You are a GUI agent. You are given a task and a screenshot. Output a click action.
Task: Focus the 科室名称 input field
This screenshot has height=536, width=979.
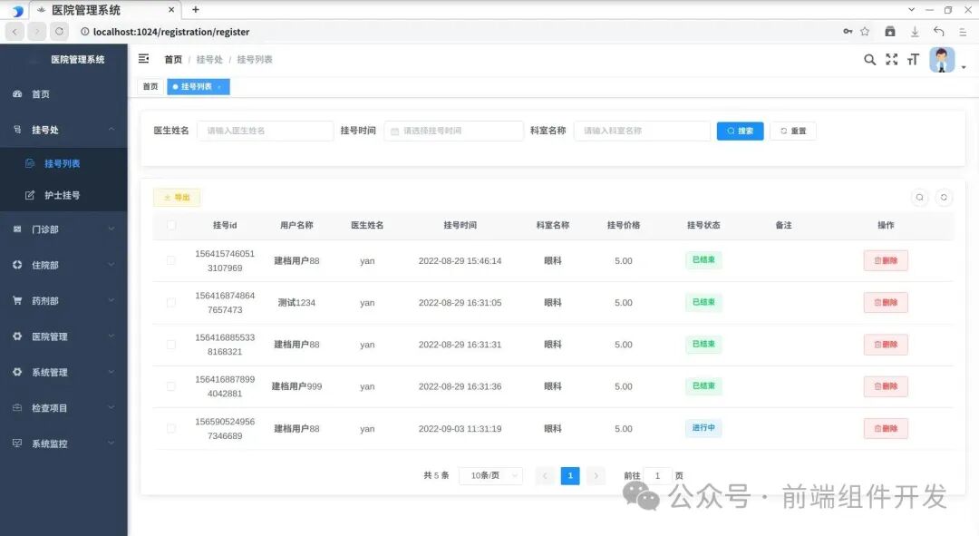642,131
